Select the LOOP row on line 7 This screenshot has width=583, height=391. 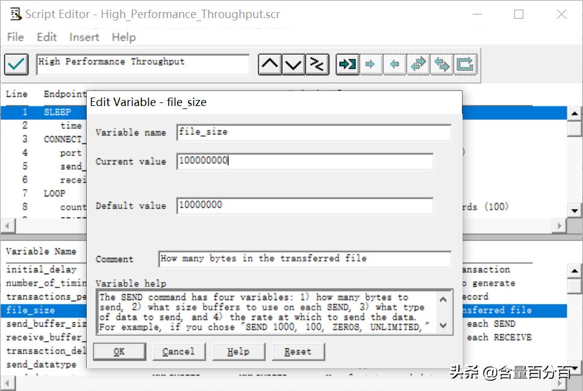pyautogui.click(x=43, y=193)
